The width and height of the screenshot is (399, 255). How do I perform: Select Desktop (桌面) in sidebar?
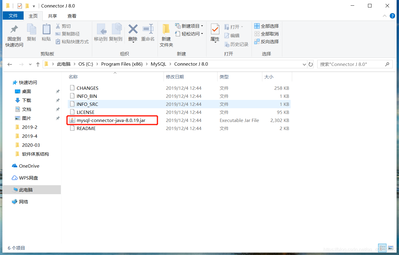(27, 92)
